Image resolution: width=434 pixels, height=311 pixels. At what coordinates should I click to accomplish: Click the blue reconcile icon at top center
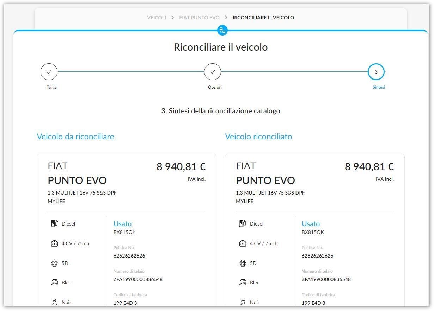point(222,30)
